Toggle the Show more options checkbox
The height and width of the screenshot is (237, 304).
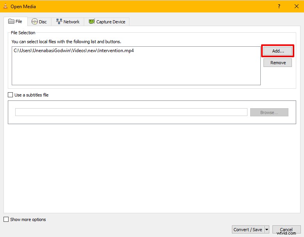[x=6, y=219]
